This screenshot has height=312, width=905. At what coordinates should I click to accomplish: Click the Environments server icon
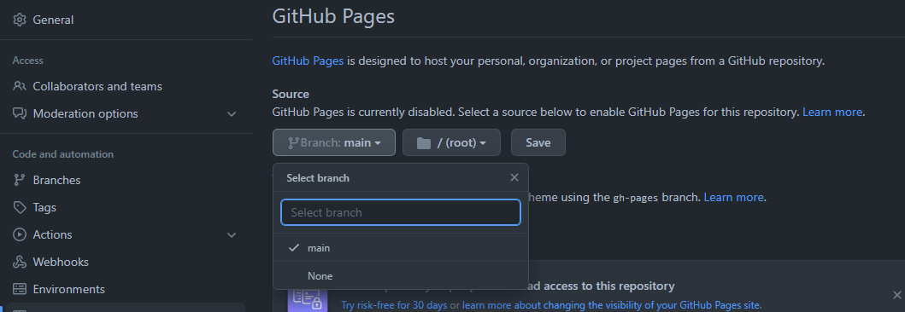click(20, 289)
